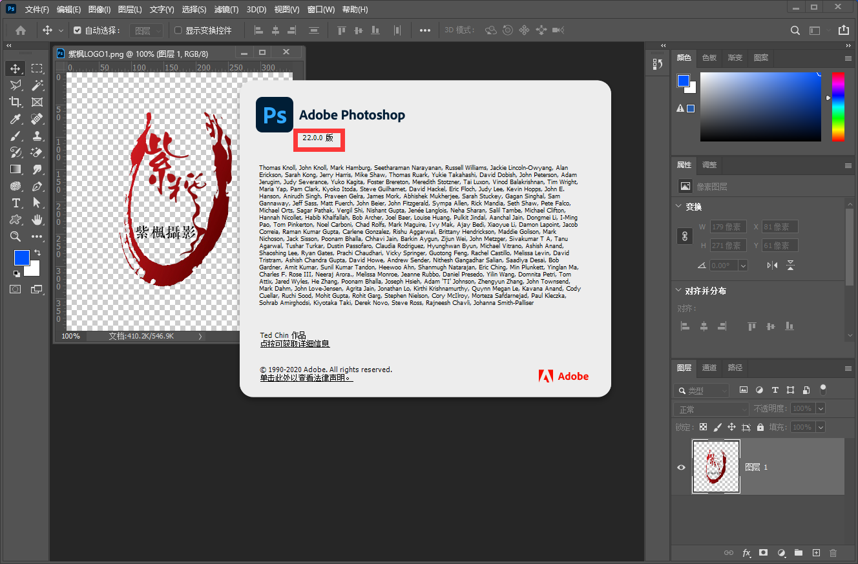Toggle lock all padlock icon
The width and height of the screenshot is (858, 564).
coord(760,427)
